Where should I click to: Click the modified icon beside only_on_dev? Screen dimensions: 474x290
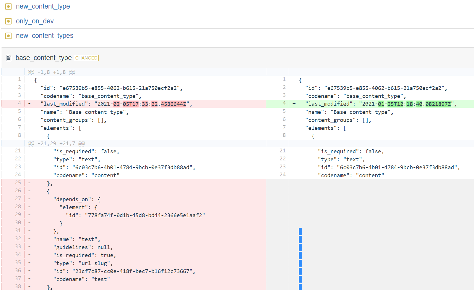(9, 21)
